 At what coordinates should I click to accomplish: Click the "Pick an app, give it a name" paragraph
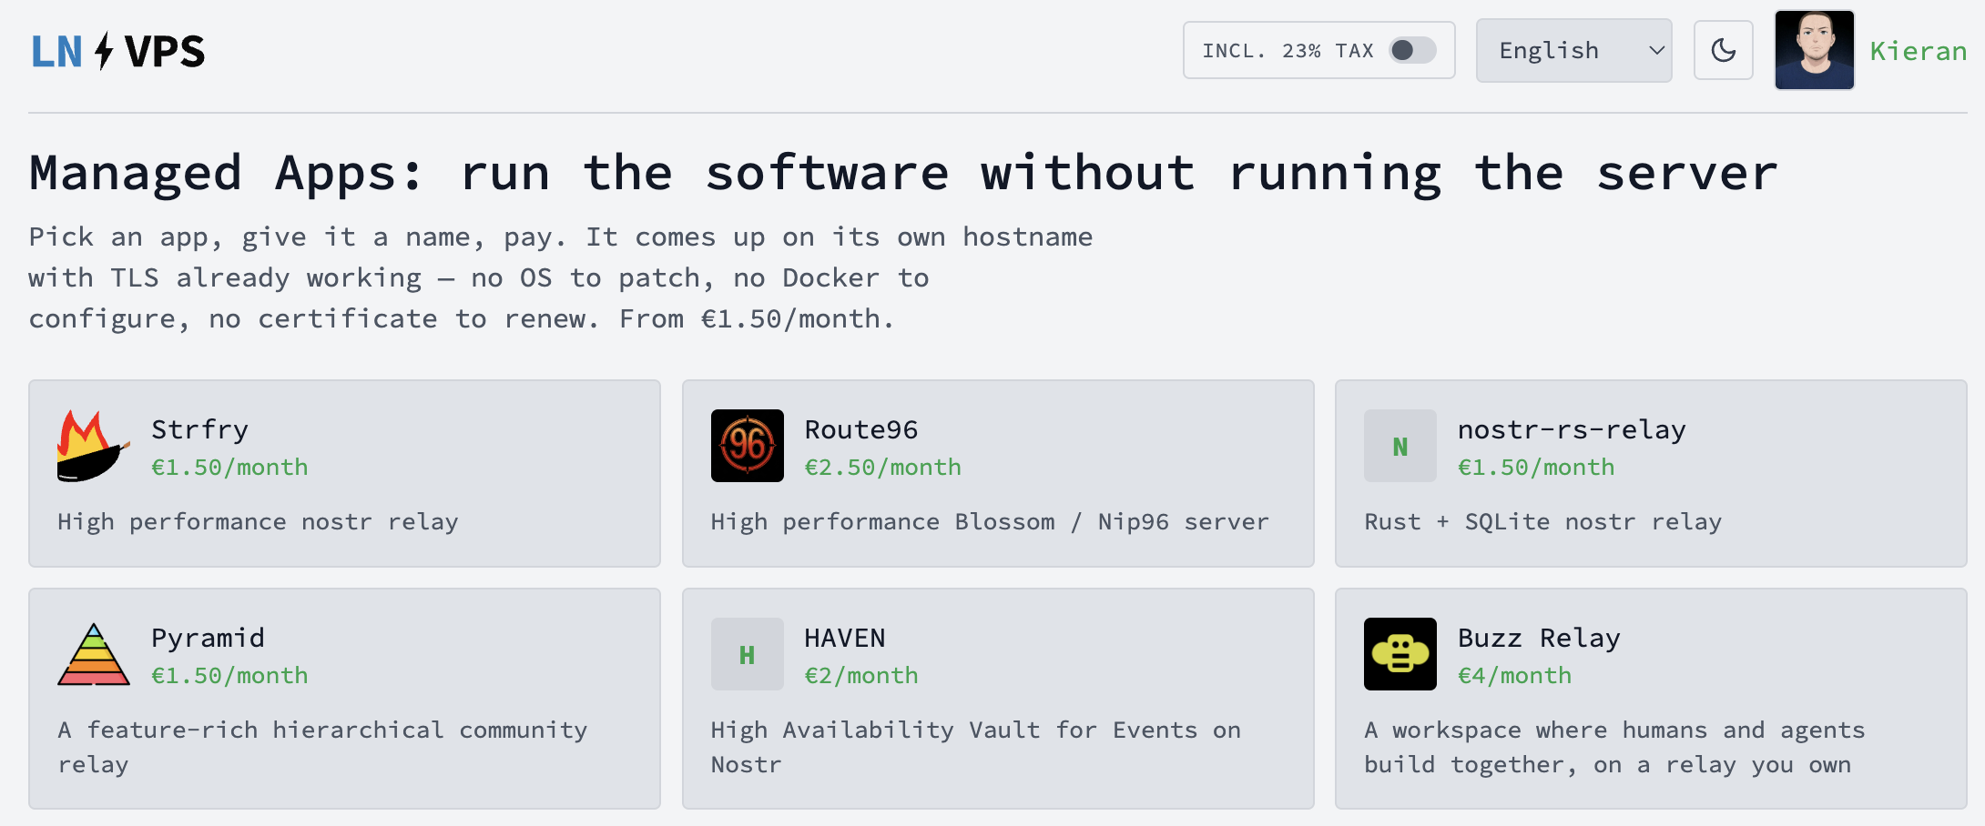coord(561,277)
